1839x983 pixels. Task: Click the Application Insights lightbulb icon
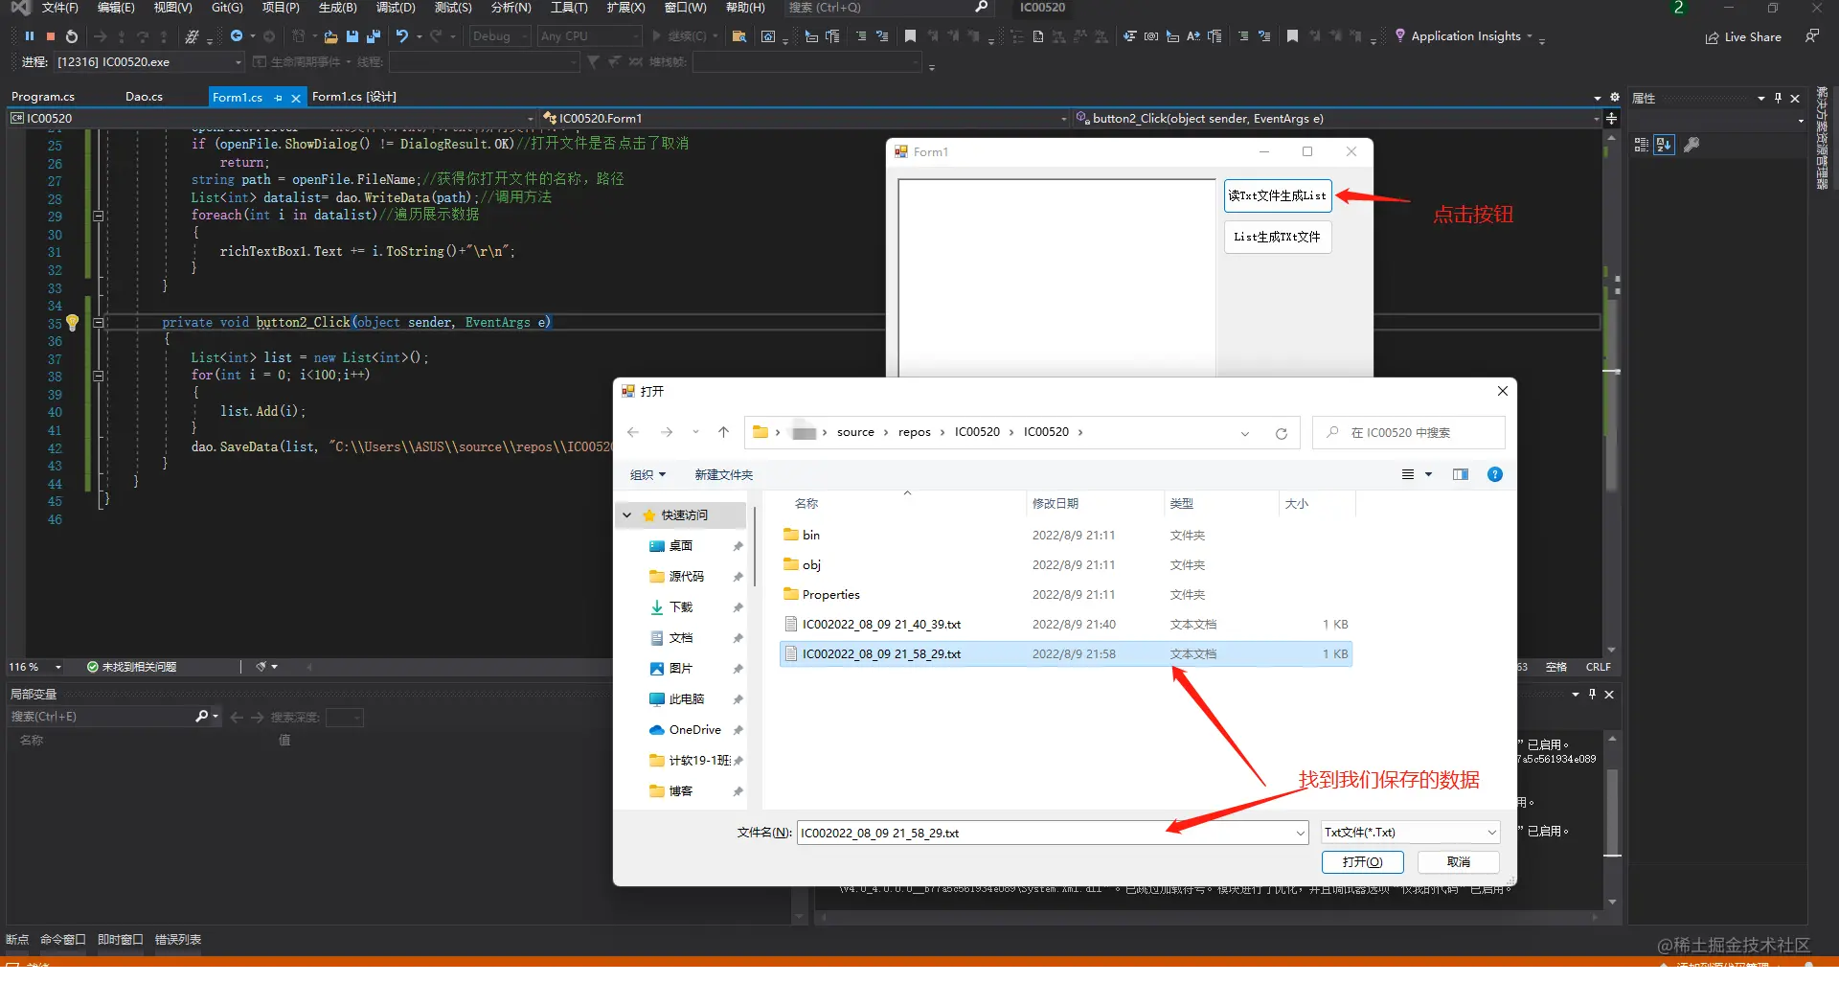pos(1400,35)
